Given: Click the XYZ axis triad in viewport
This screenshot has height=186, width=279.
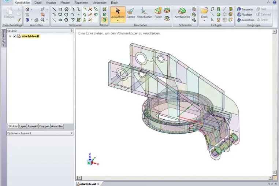Looking at the screenshot, I should [x=92, y=159].
